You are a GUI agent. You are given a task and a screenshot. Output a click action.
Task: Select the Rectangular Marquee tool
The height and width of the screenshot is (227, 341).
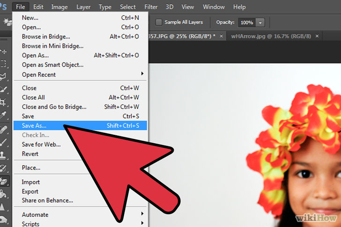point(3,64)
